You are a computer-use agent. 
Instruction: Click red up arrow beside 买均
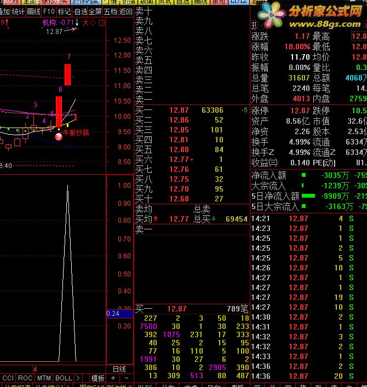point(156,218)
